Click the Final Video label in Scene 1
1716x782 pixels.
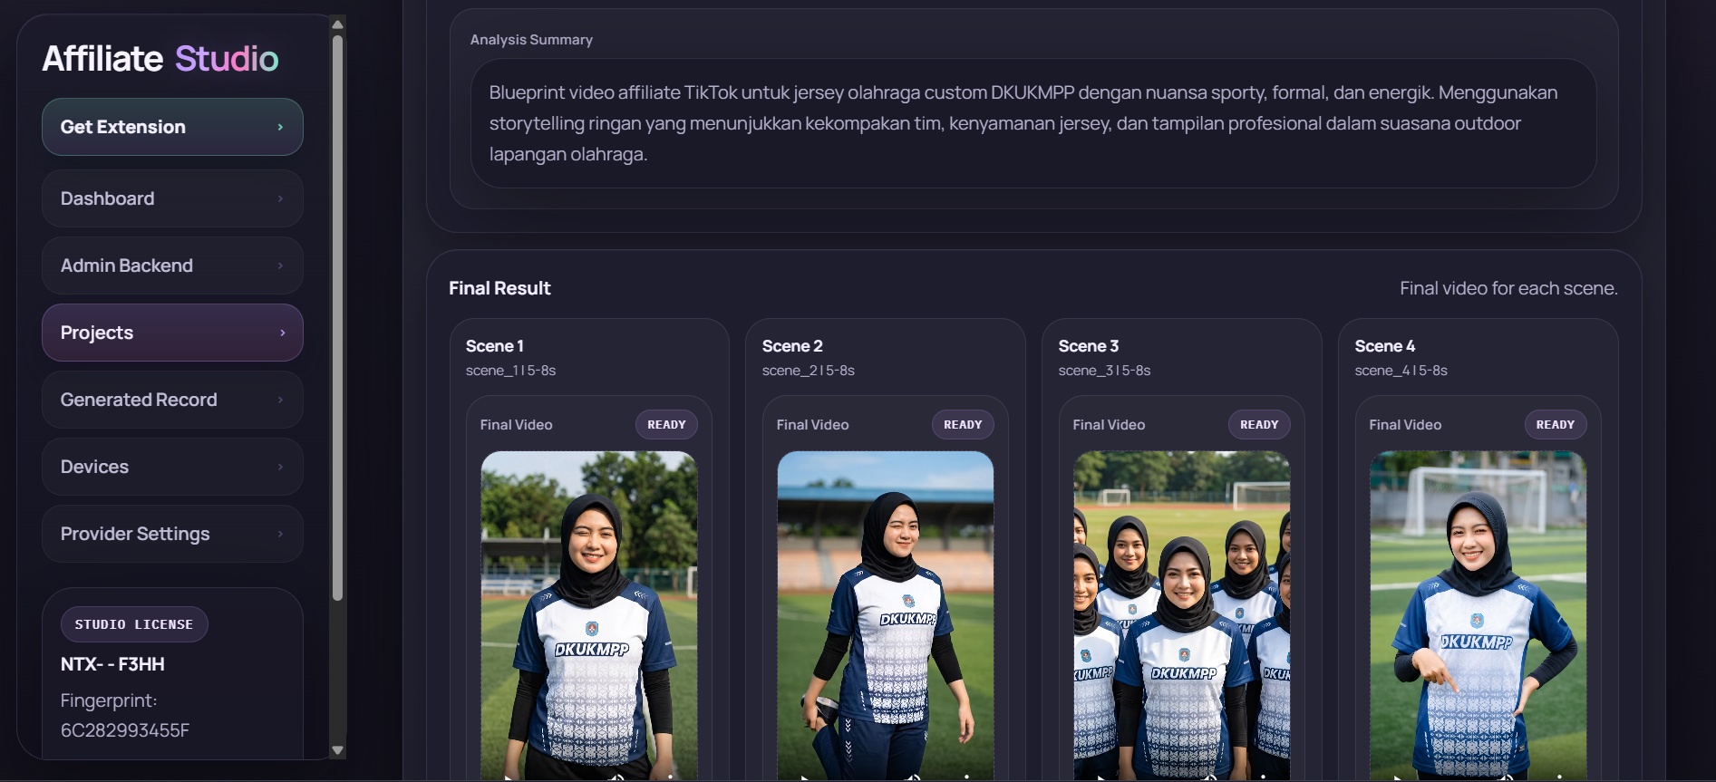tap(517, 425)
